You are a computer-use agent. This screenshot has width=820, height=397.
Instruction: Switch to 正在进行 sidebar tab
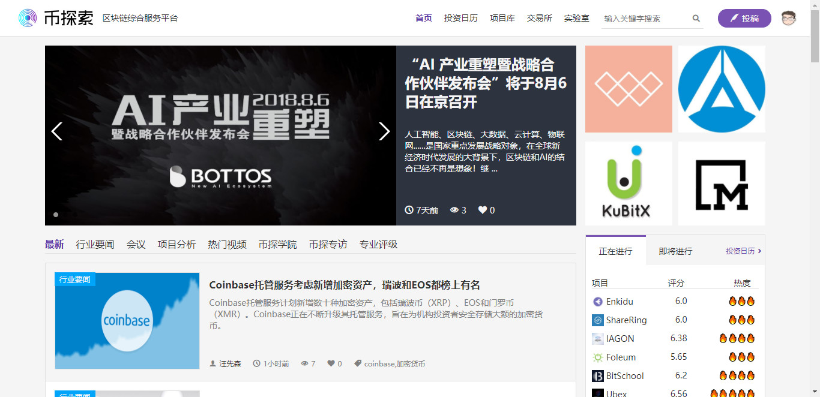point(616,251)
